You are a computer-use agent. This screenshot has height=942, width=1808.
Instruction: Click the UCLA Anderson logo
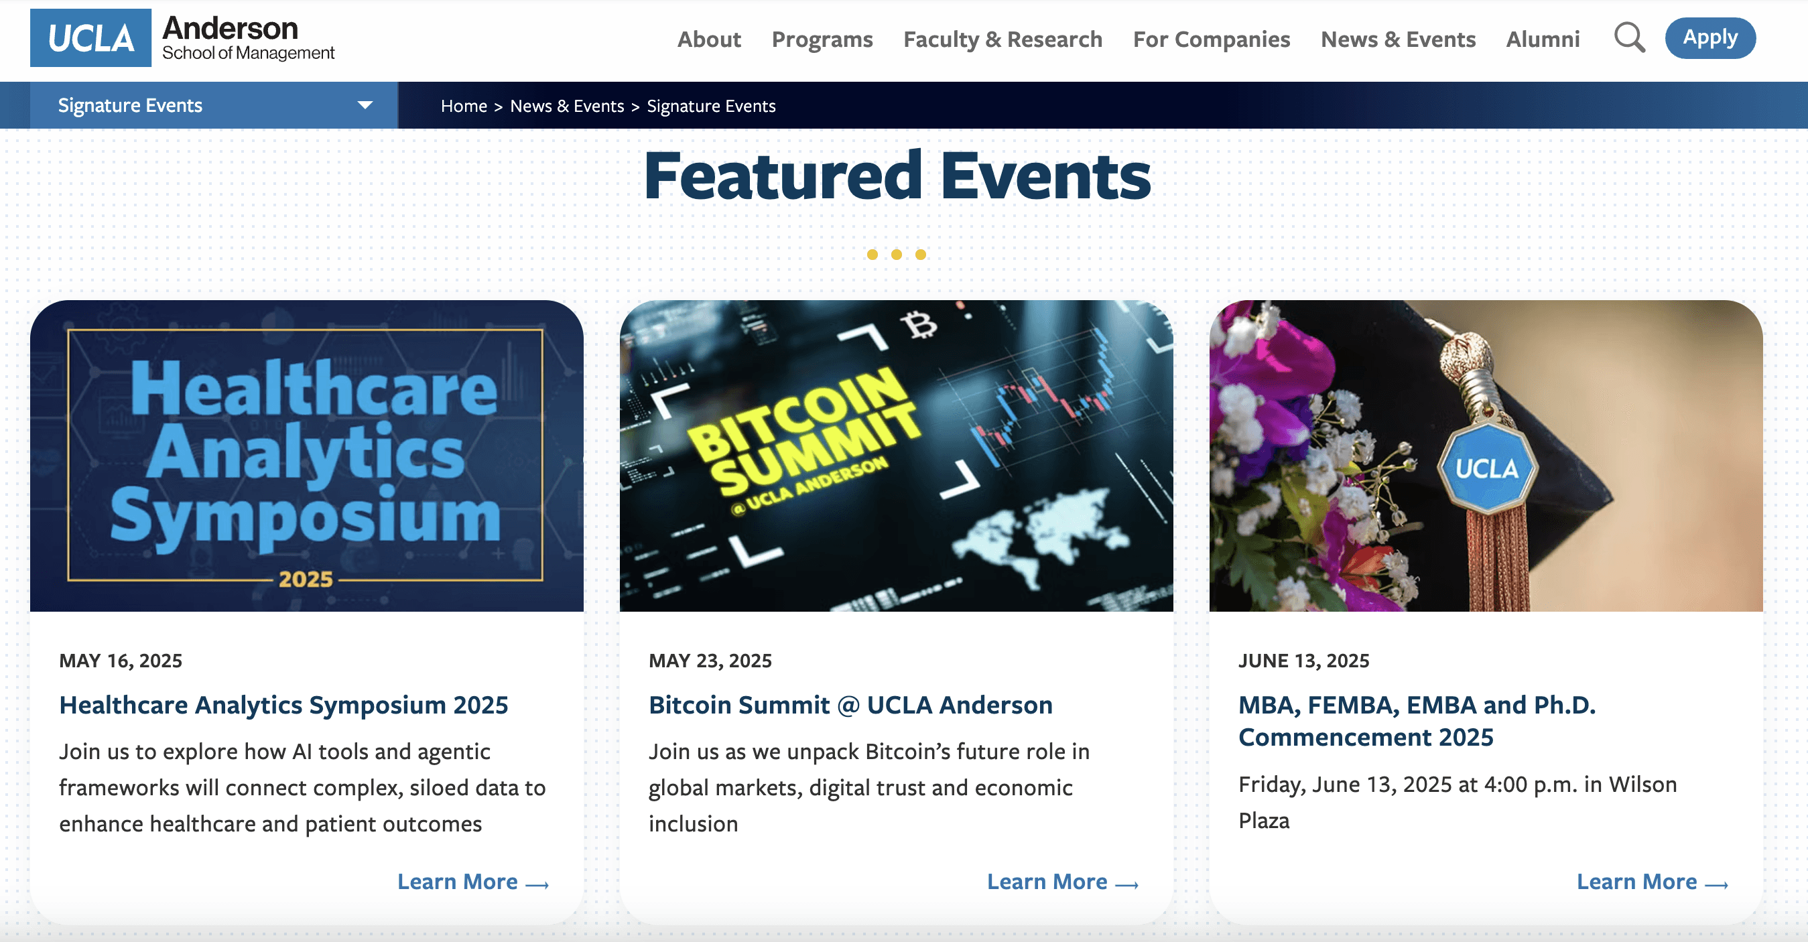click(x=182, y=38)
